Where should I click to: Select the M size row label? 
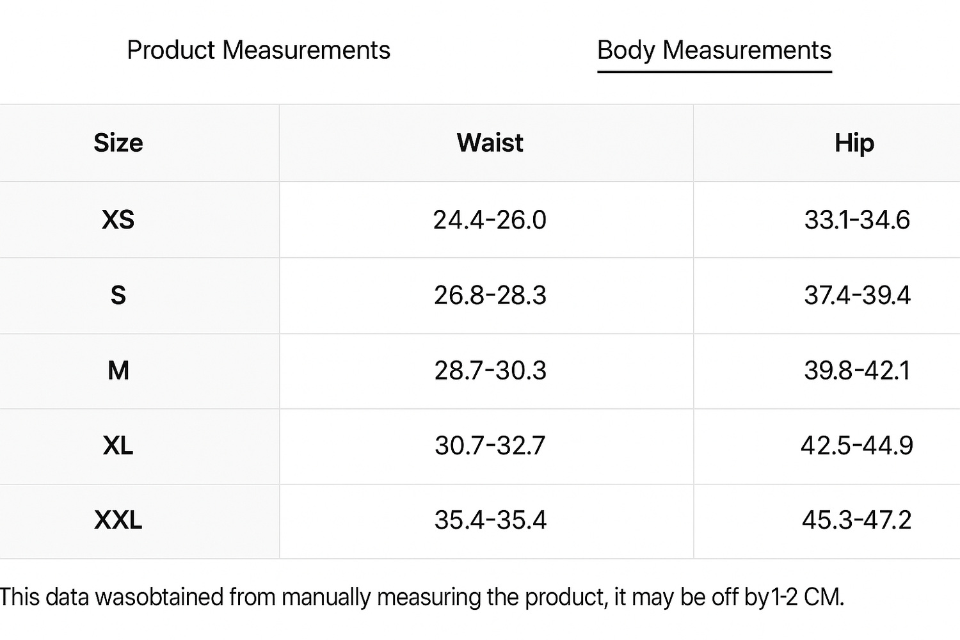coord(118,371)
